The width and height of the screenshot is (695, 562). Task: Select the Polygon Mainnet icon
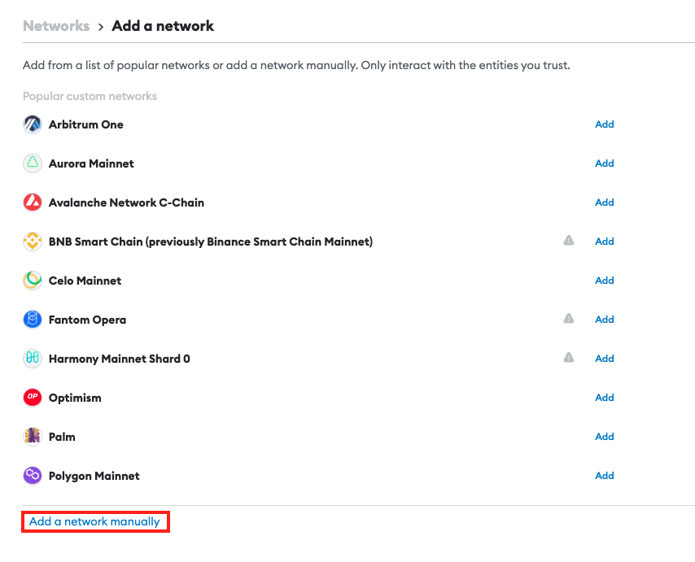click(x=32, y=476)
